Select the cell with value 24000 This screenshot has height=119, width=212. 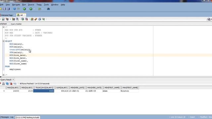[x=12, y=91]
